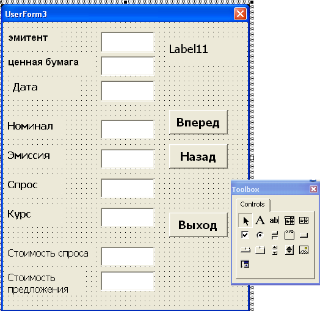The image size is (320, 311).
Task: Select the Спрос text box
Action: click(x=128, y=188)
